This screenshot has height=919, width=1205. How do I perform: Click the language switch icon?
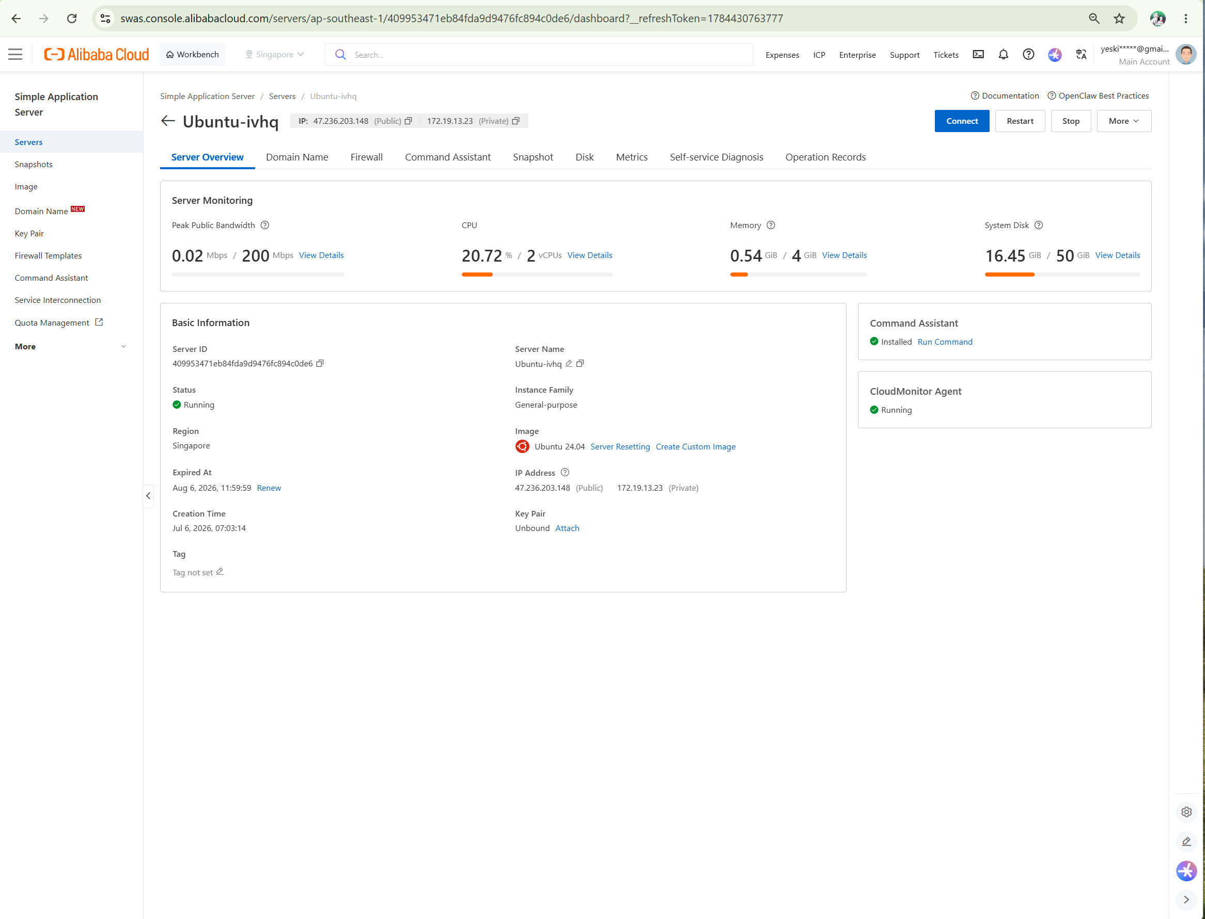tap(1081, 54)
